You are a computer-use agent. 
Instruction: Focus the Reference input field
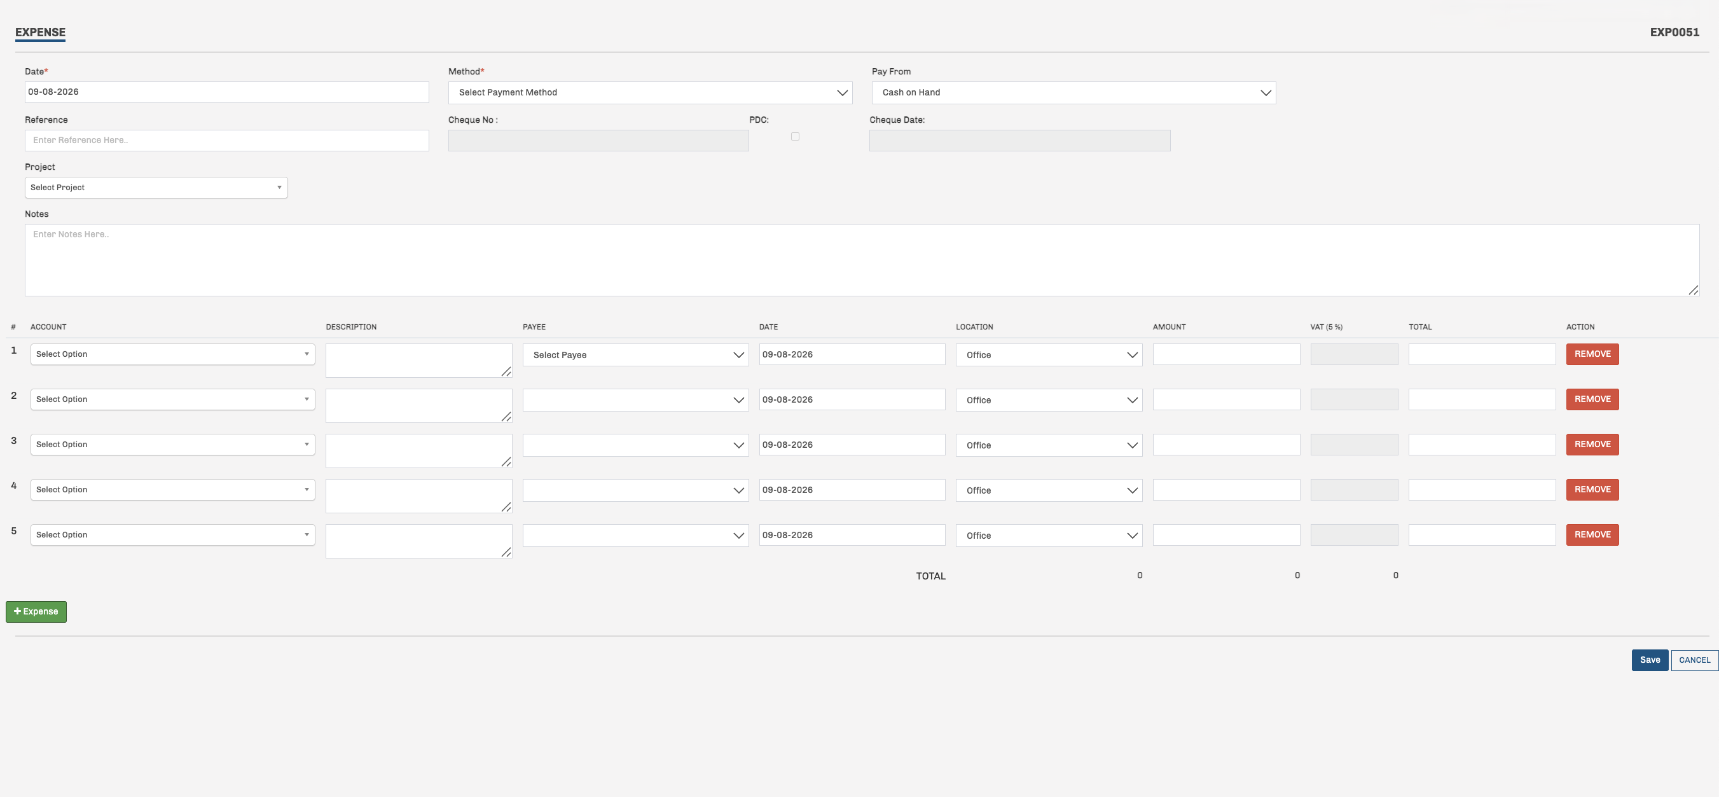(x=227, y=140)
